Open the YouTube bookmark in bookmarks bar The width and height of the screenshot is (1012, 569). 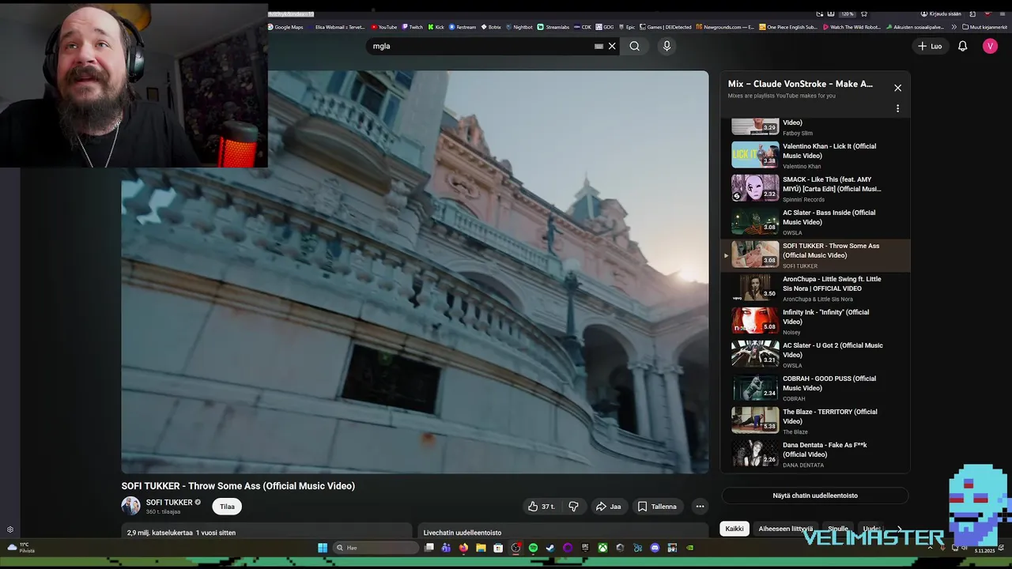click(x=384, y=27)
